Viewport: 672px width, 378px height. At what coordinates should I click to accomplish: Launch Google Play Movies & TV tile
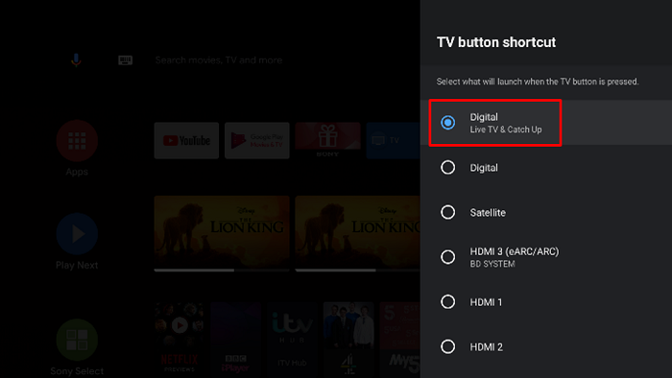pos(257,140)
